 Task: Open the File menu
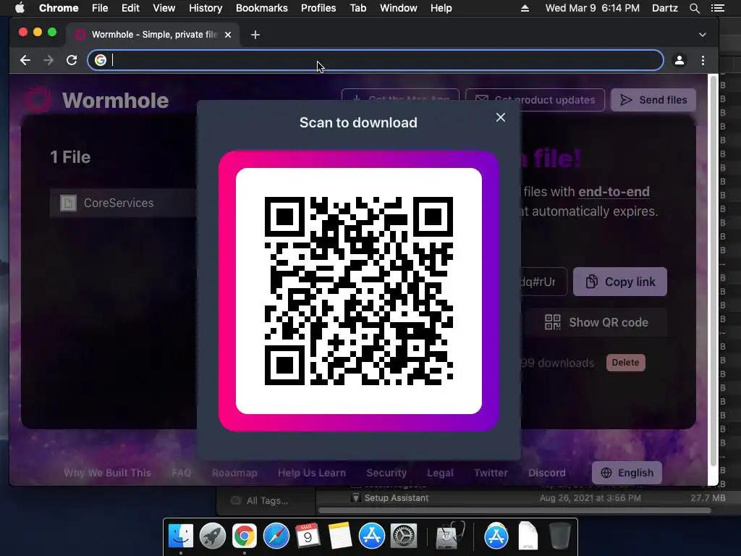pos(100,8)
